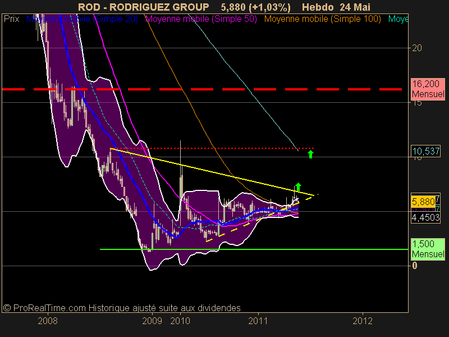This screenshot has height=337, width=449.
Task: Select 'Moyenne mobile (Simple 100)' legend
Action: point(323,19)
